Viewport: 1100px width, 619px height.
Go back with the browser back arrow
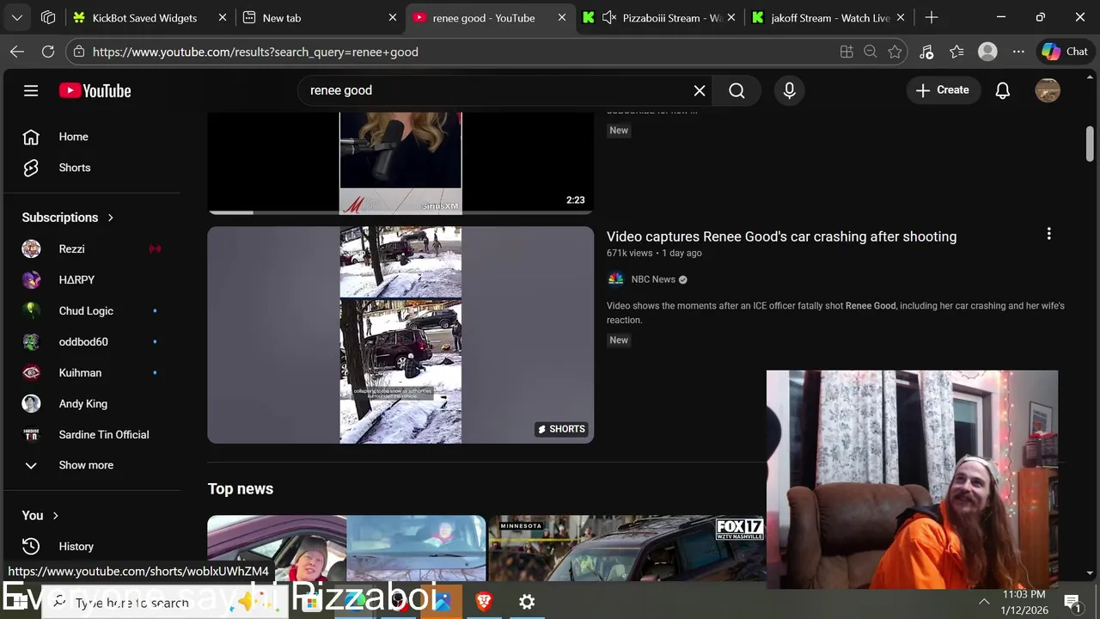(x=17, y=52)
